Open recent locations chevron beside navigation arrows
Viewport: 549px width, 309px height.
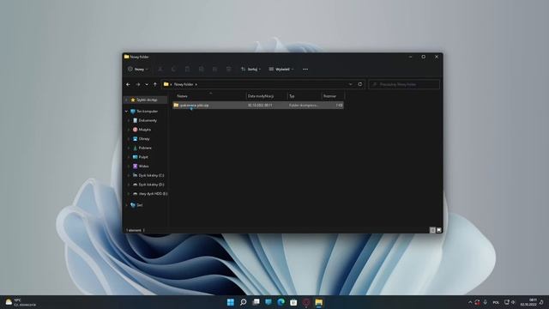[x=147, y=84]
